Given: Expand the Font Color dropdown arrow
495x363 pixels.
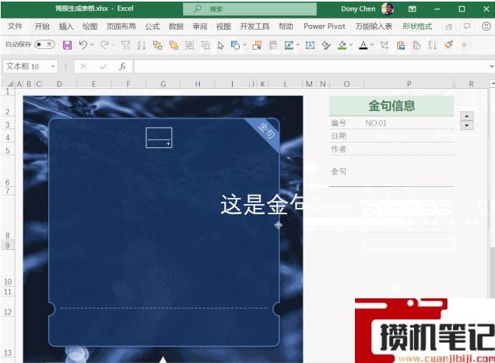Looking at the screenshot, I should click(372, 45).
